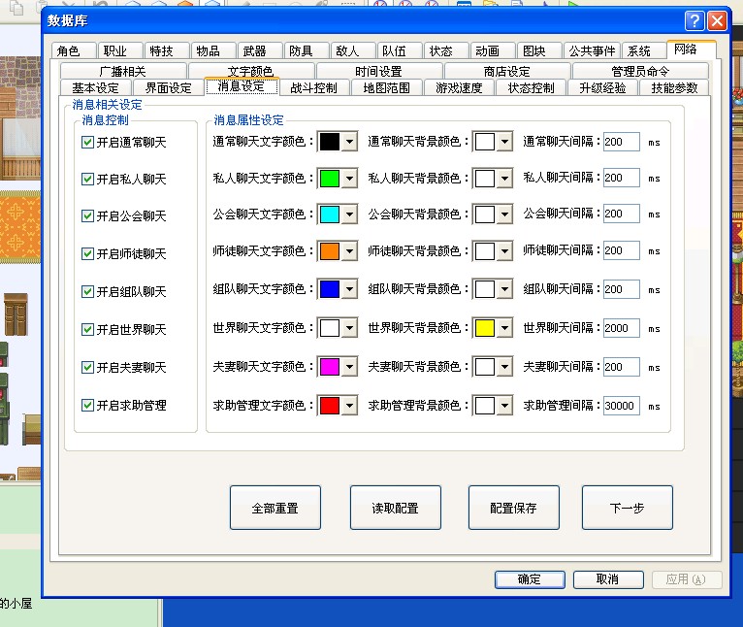Click the 下一步 button
Image resolution: width=743 pixels, height=627 pixels.
(628, 508)
